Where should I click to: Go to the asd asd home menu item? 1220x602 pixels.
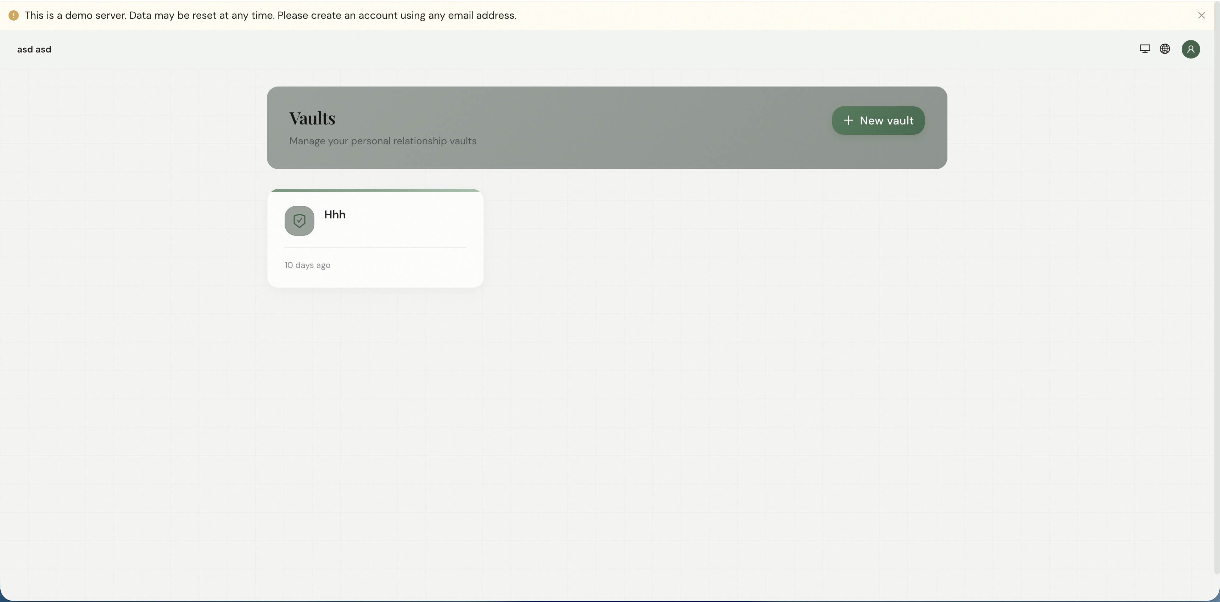pyautogui.click(x=34, y=49)
